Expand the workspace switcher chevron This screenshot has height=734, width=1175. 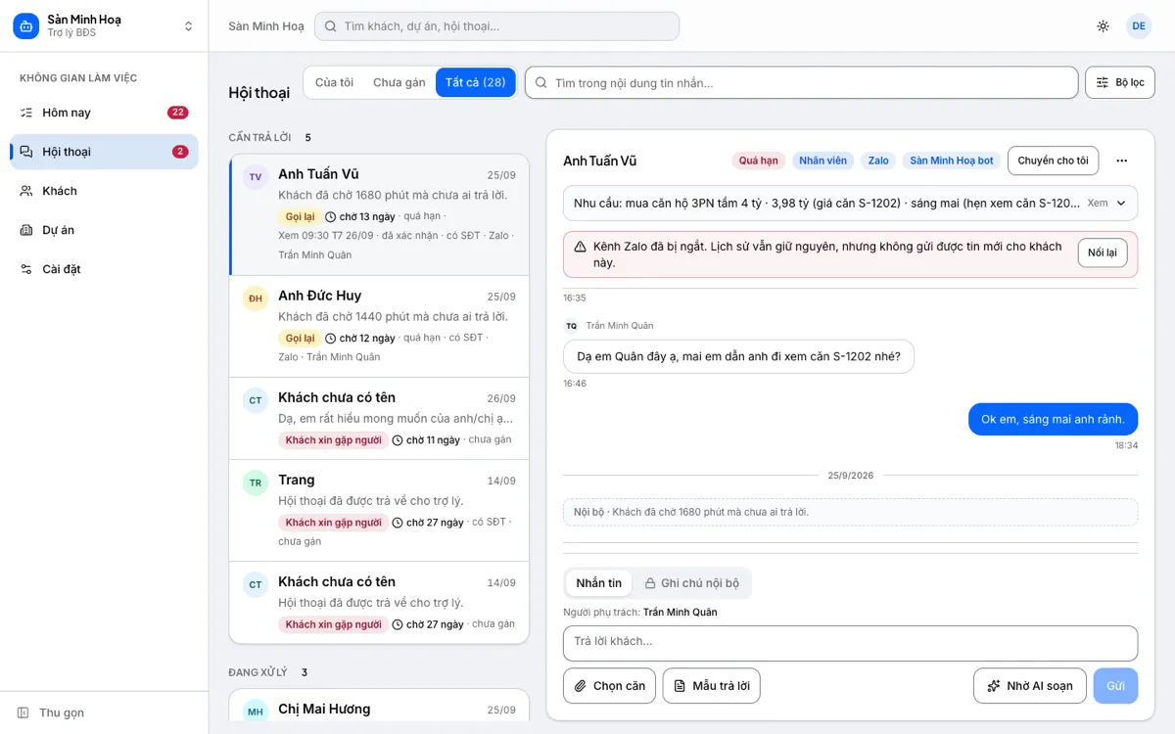tap(189, 26)
